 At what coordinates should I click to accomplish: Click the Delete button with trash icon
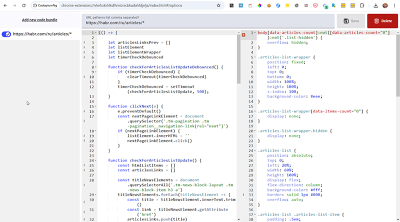[x=383, y=21]
